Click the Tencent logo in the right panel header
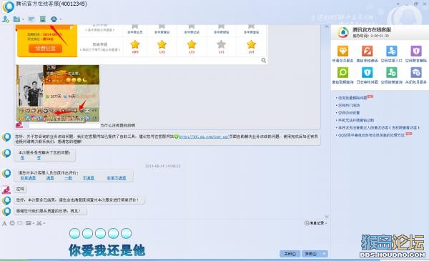This screenshot has width=429, height=261. pyautogui.click(x=343, y=32)
